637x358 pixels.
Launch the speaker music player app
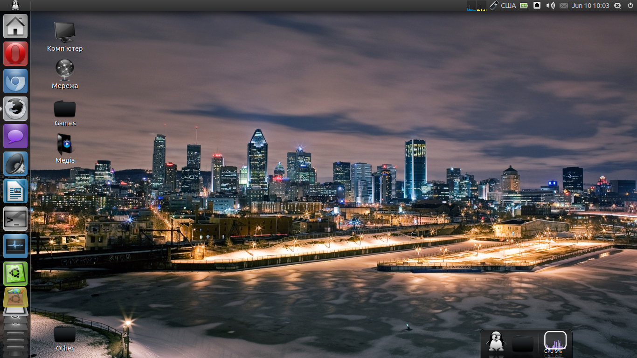coord(15,164)
